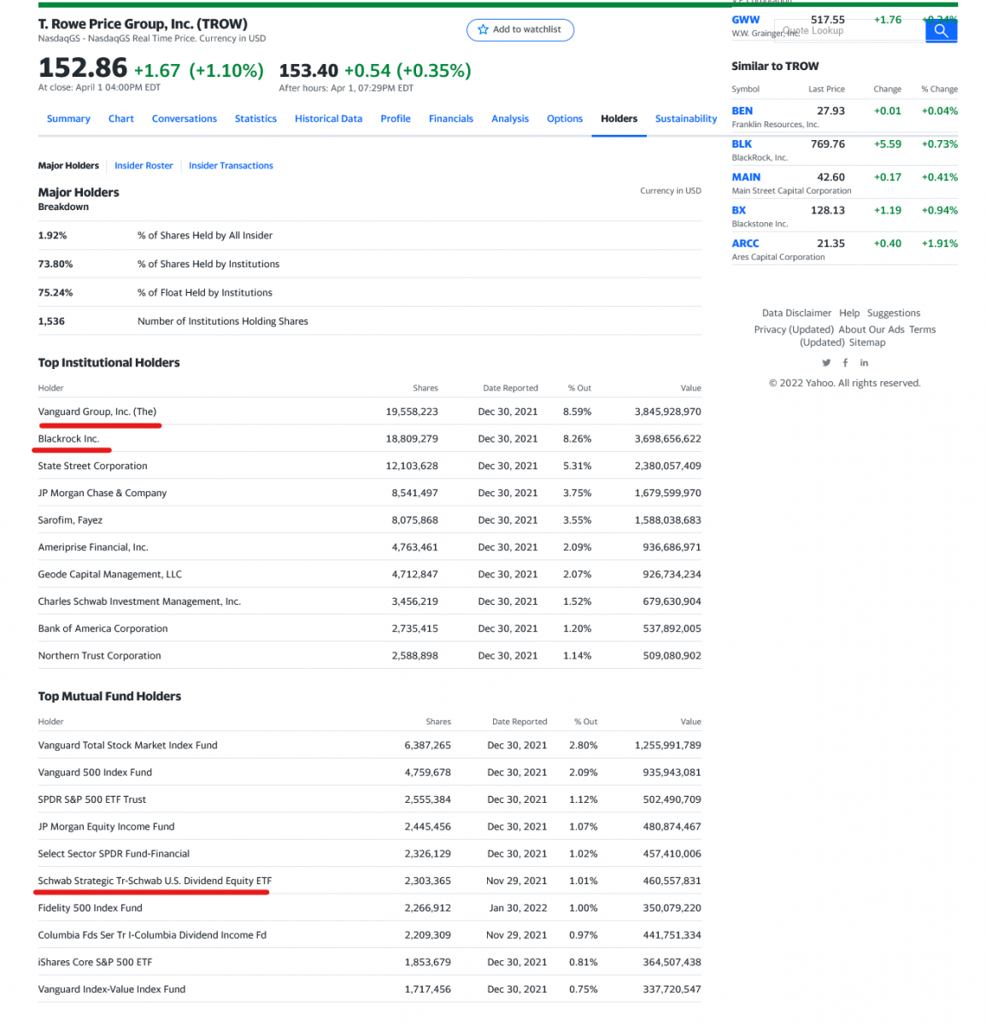Open the Financials tab
The height and width of the screenshot is (1025, 986).
[x=450, y=119]
